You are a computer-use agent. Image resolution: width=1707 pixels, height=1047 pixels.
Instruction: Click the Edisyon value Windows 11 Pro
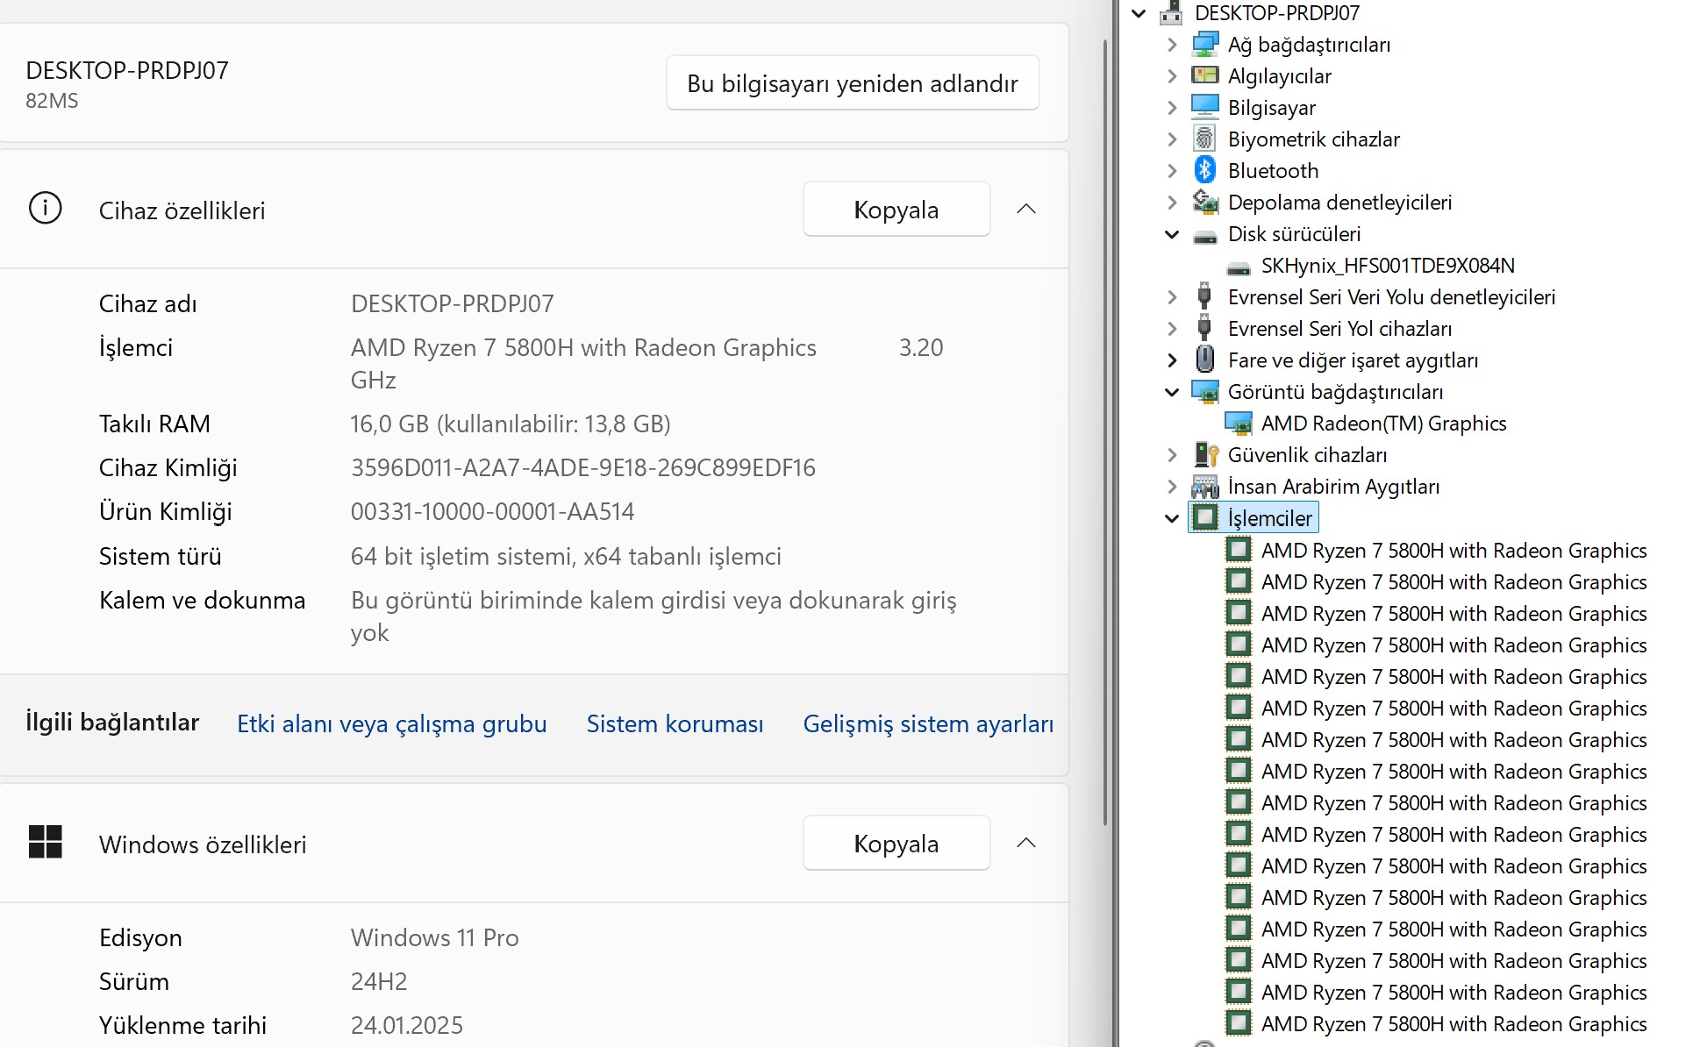(x=434, y=937)
